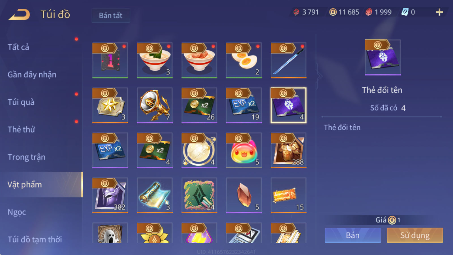453x255 pixels.
Task: Select the halved boiled eggs item
Action: [x=244, y=60]
